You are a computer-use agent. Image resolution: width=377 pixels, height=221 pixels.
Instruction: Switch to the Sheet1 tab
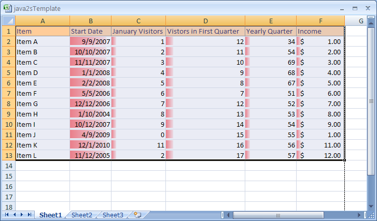(x=50, y=215)
